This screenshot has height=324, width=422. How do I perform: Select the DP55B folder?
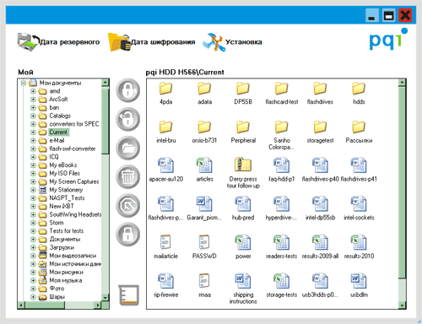243,94
